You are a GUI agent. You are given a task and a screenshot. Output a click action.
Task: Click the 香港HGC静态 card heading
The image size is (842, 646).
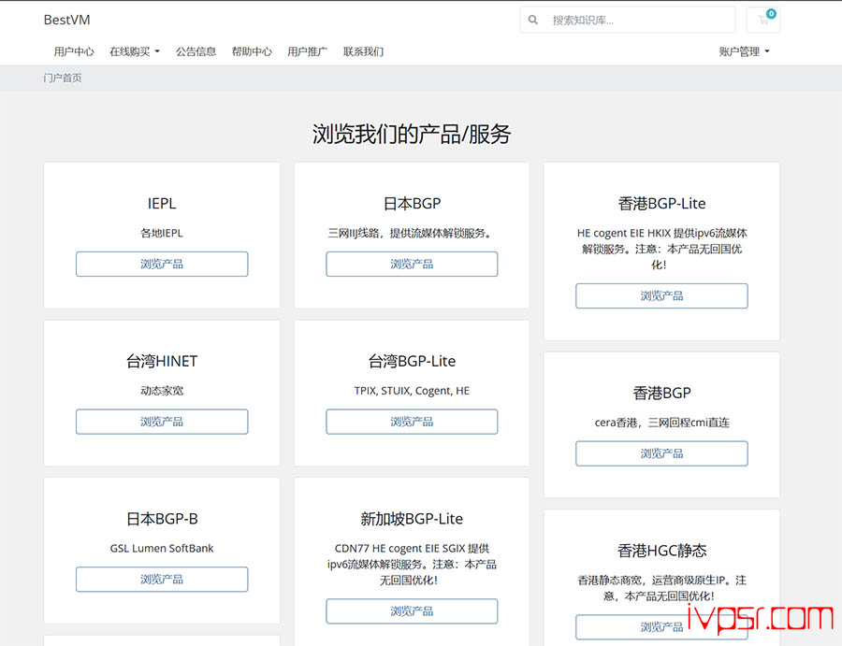tap(661, 551)
